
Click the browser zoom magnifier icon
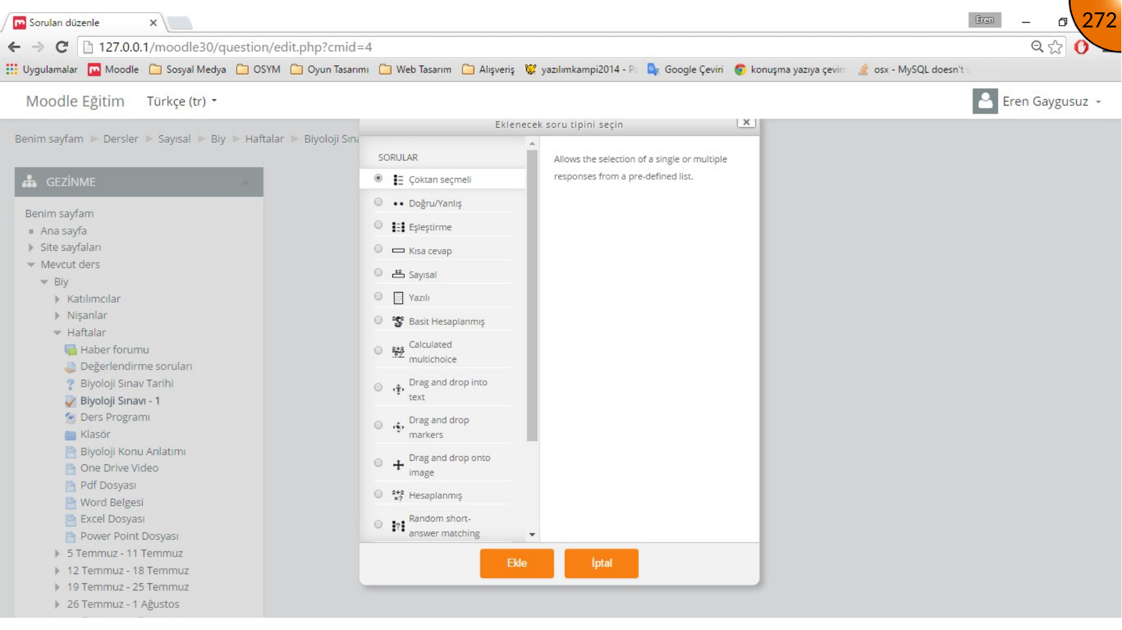pyautogui.click(x=1037, y=47)
